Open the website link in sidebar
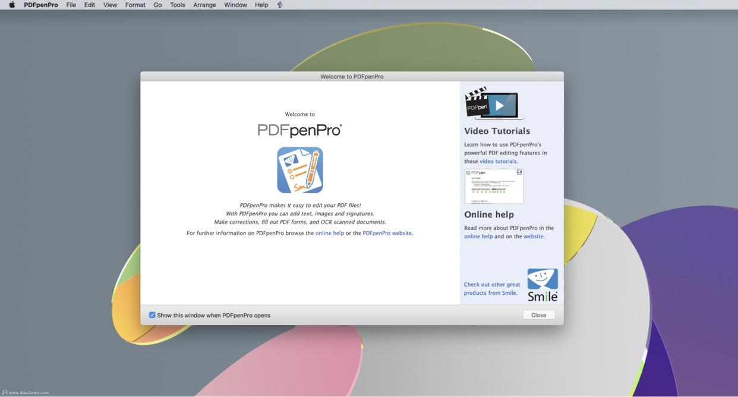 click(x=533, y=236)
